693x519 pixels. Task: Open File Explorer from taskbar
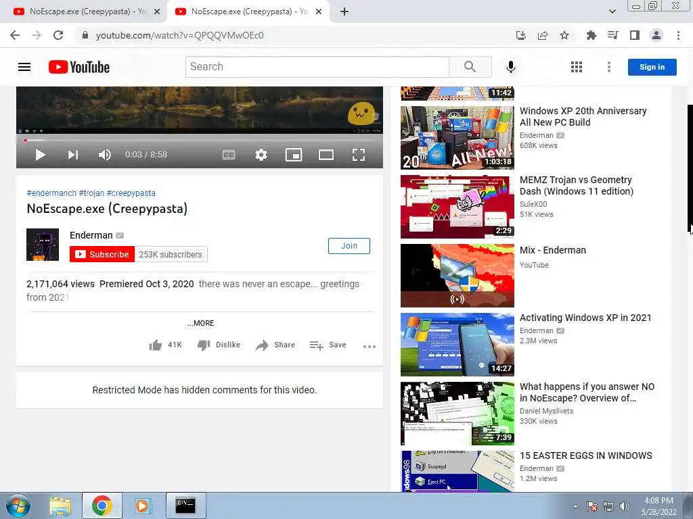pyautogui.click(x=60, y=505)
